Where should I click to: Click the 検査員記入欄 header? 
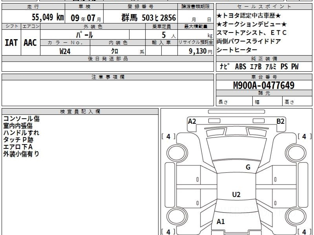click(x=80, y=111)
